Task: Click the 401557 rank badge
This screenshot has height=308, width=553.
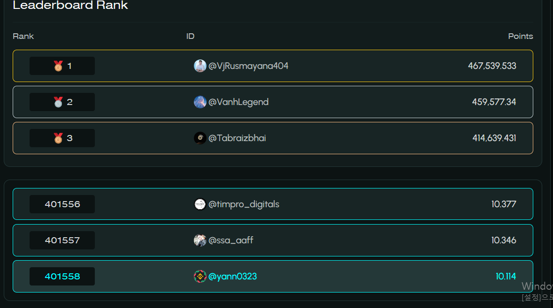Action: [62, 240]
